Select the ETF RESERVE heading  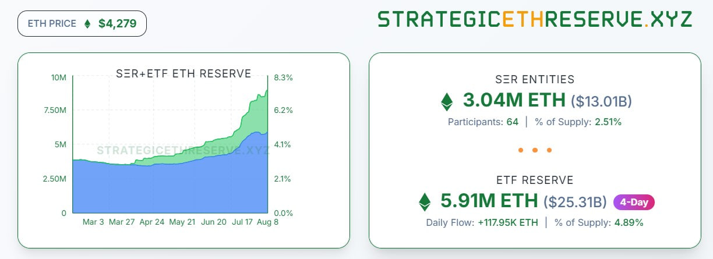[x=534, y=180]
